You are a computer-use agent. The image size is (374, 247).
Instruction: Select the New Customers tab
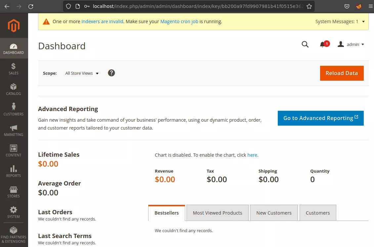click(274, 213)
